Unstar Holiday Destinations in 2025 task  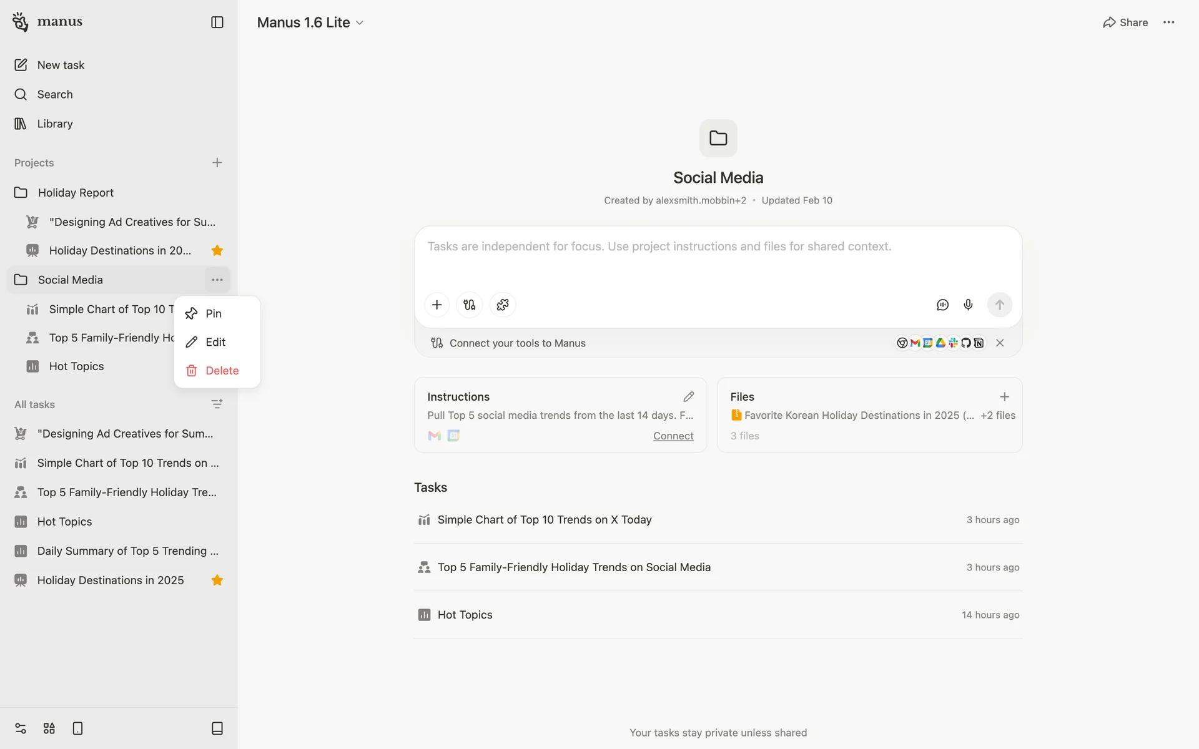pyautogui.click(x=217, y=580)
